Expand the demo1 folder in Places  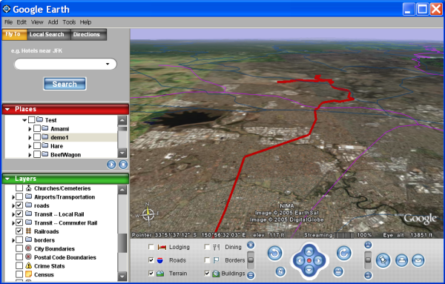coord(30,138)
